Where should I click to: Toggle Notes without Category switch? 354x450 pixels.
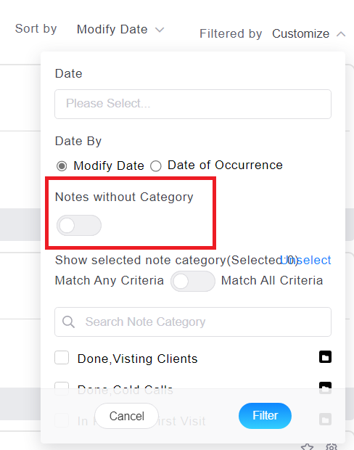(79, 226)
